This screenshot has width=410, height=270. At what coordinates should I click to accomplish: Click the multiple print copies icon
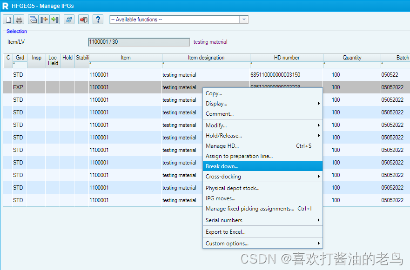click(x=33, y=20)
